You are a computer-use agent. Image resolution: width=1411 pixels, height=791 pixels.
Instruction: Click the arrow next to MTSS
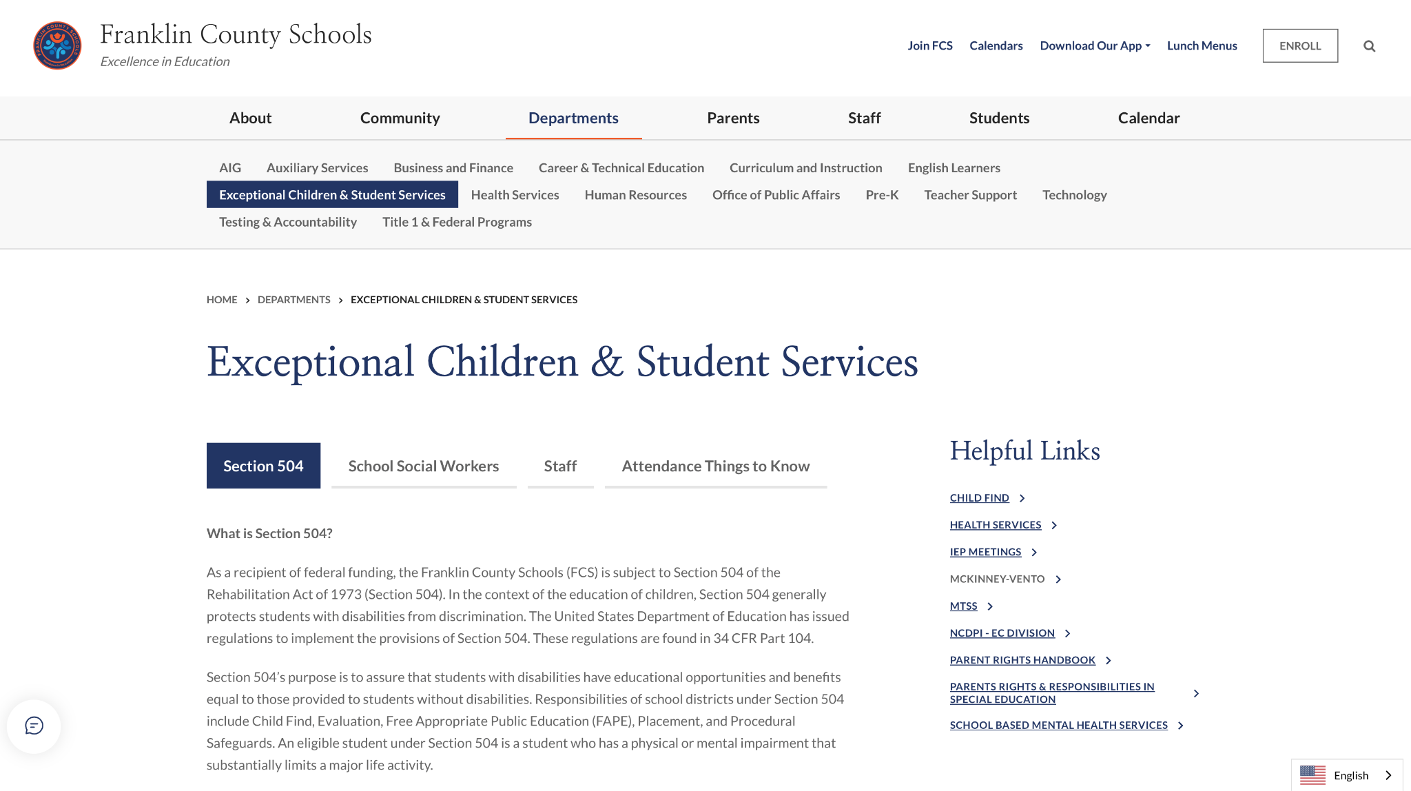pos(990,606)
